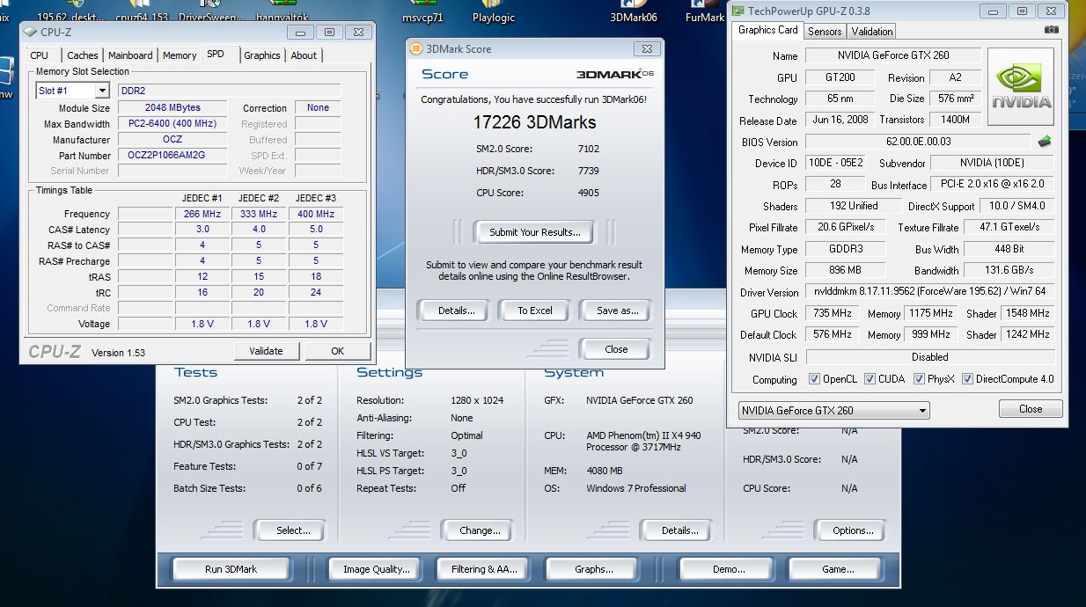Click the Max Bandwidth PC2-6400 value
Image resolution: width=1086 pixels, height=607 pixels.
(x=172, y=124)
